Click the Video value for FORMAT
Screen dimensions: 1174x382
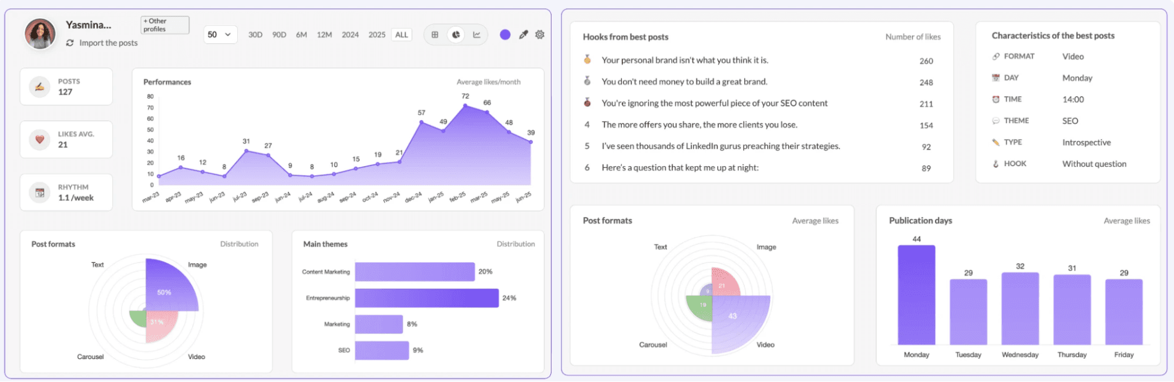point(1073,56)
